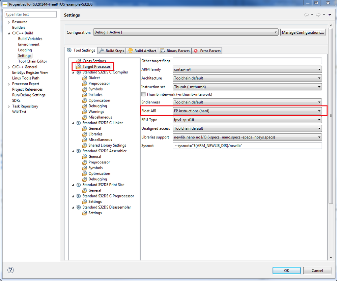Click the Shared Library Settings icon
The width and height of the screenshot is (337, 281).
85,145
